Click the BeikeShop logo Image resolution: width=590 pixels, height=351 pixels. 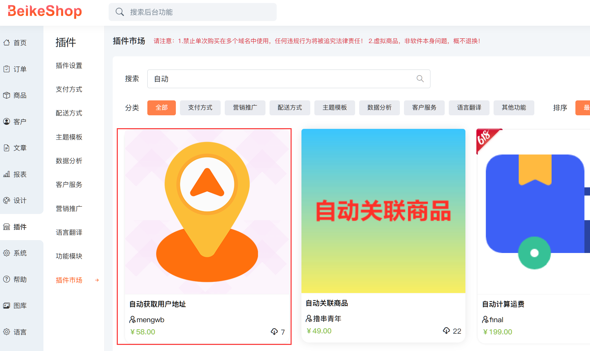point(45,11)
